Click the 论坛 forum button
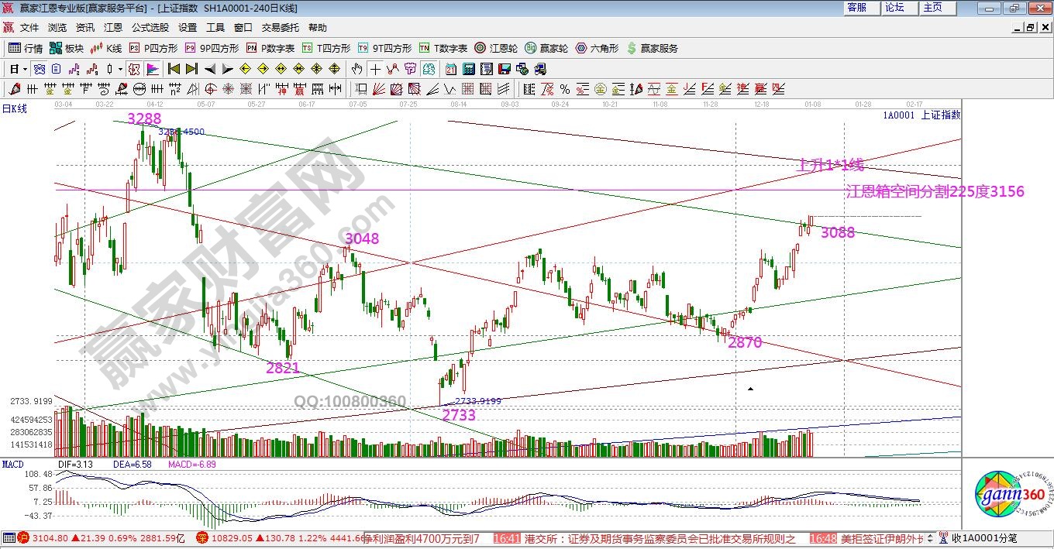1054x549 pixels. (x=894, y=8)
